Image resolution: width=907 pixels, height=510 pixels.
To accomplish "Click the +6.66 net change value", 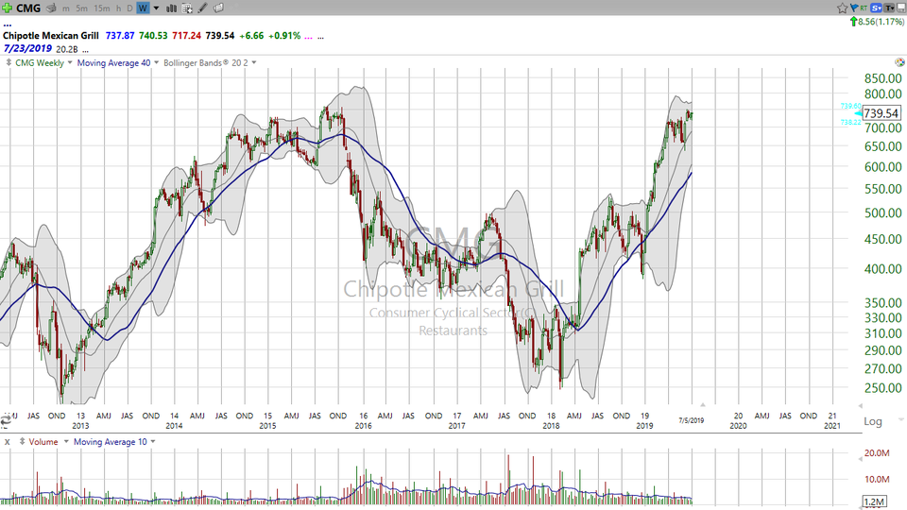I will [251, 36].
